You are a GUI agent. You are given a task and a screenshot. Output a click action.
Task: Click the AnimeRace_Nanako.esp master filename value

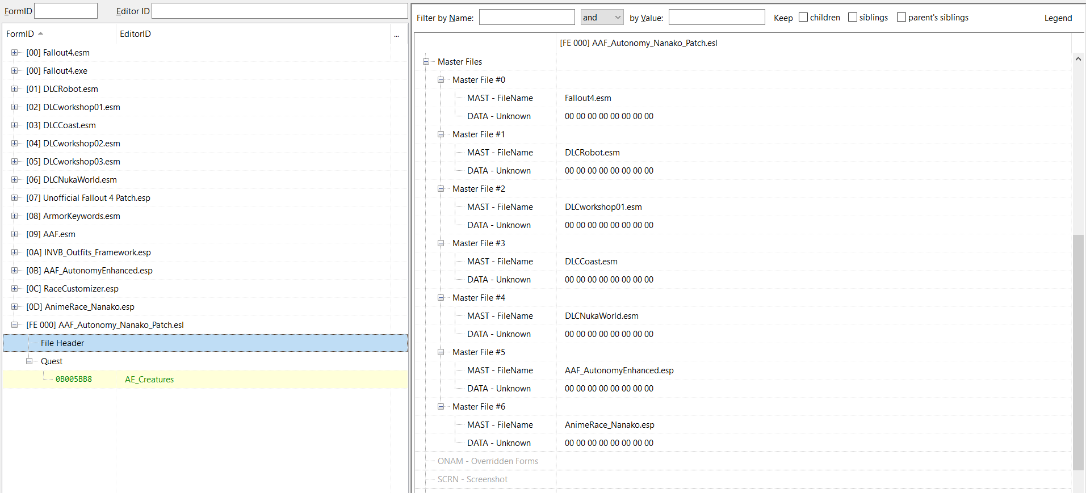point(610,425)
